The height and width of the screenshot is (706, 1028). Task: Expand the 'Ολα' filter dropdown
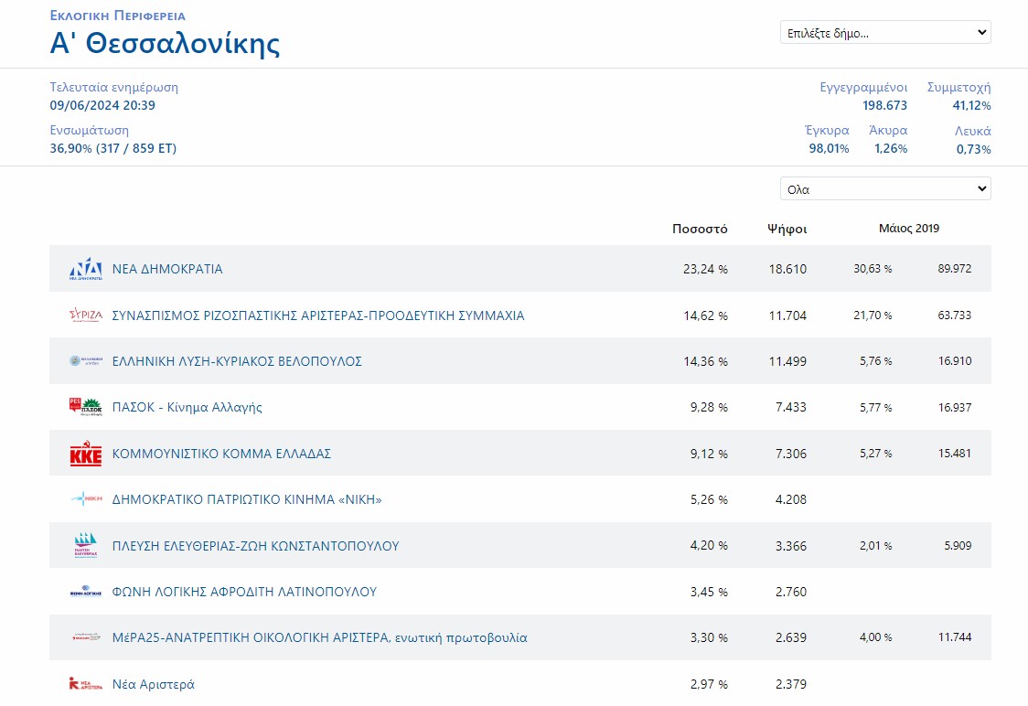(885, 189)
